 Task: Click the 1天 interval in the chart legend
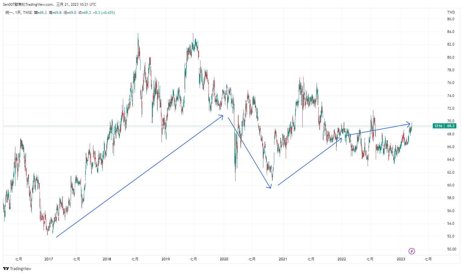18,13
